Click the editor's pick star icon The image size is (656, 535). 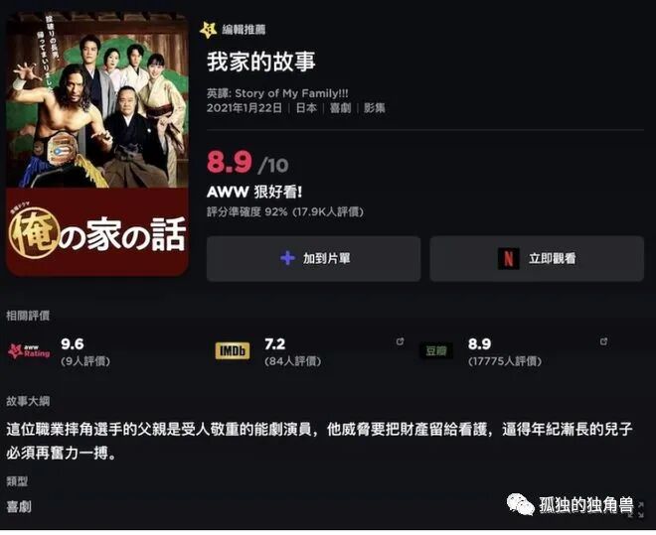[x=208, y=30]
